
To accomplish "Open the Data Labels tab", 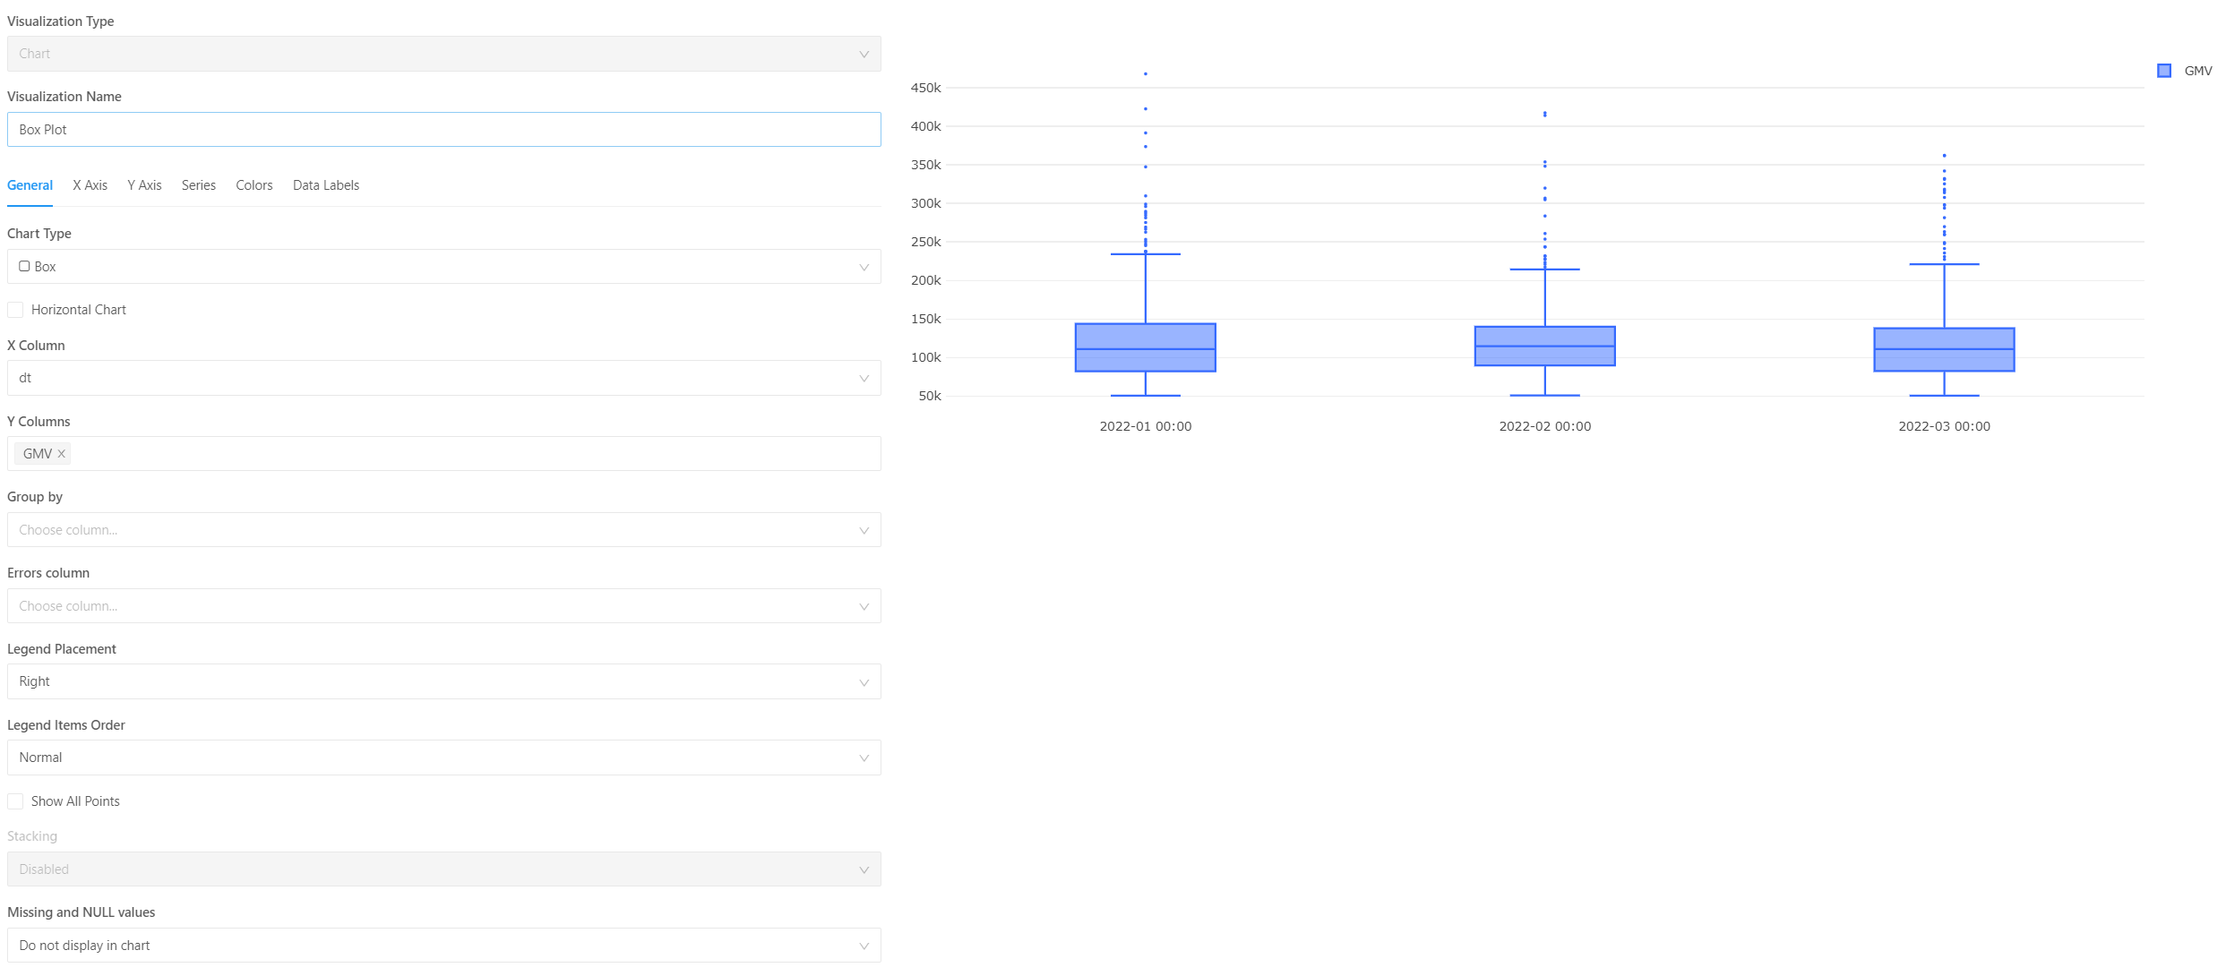I will [325, 185].
